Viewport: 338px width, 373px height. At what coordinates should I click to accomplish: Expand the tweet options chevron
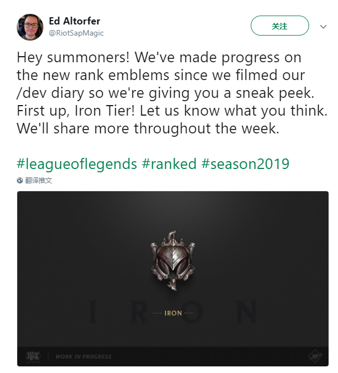[x=323, y=27]
